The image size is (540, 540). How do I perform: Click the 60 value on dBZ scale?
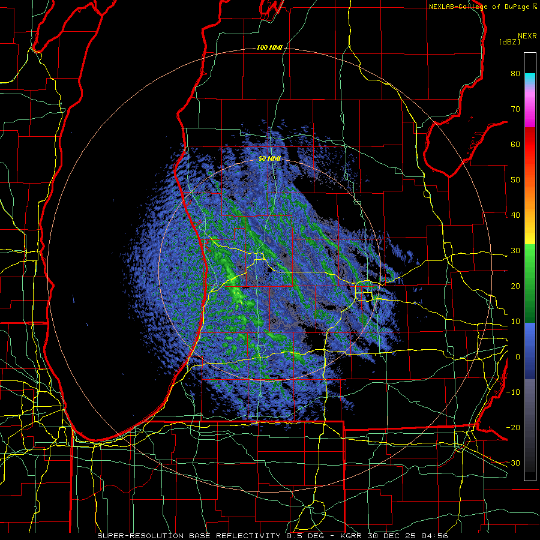515,145
